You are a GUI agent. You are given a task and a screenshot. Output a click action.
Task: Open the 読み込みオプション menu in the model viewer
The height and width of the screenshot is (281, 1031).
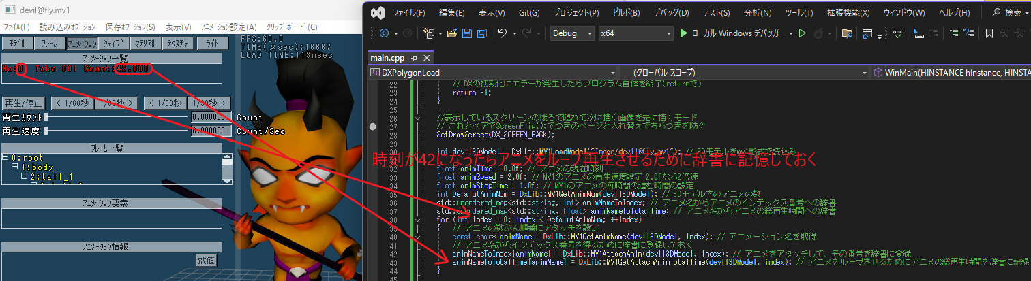[68, 27]
